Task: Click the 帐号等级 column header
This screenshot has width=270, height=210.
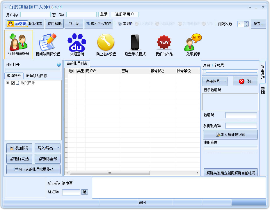Action: [x=188, y=71]
